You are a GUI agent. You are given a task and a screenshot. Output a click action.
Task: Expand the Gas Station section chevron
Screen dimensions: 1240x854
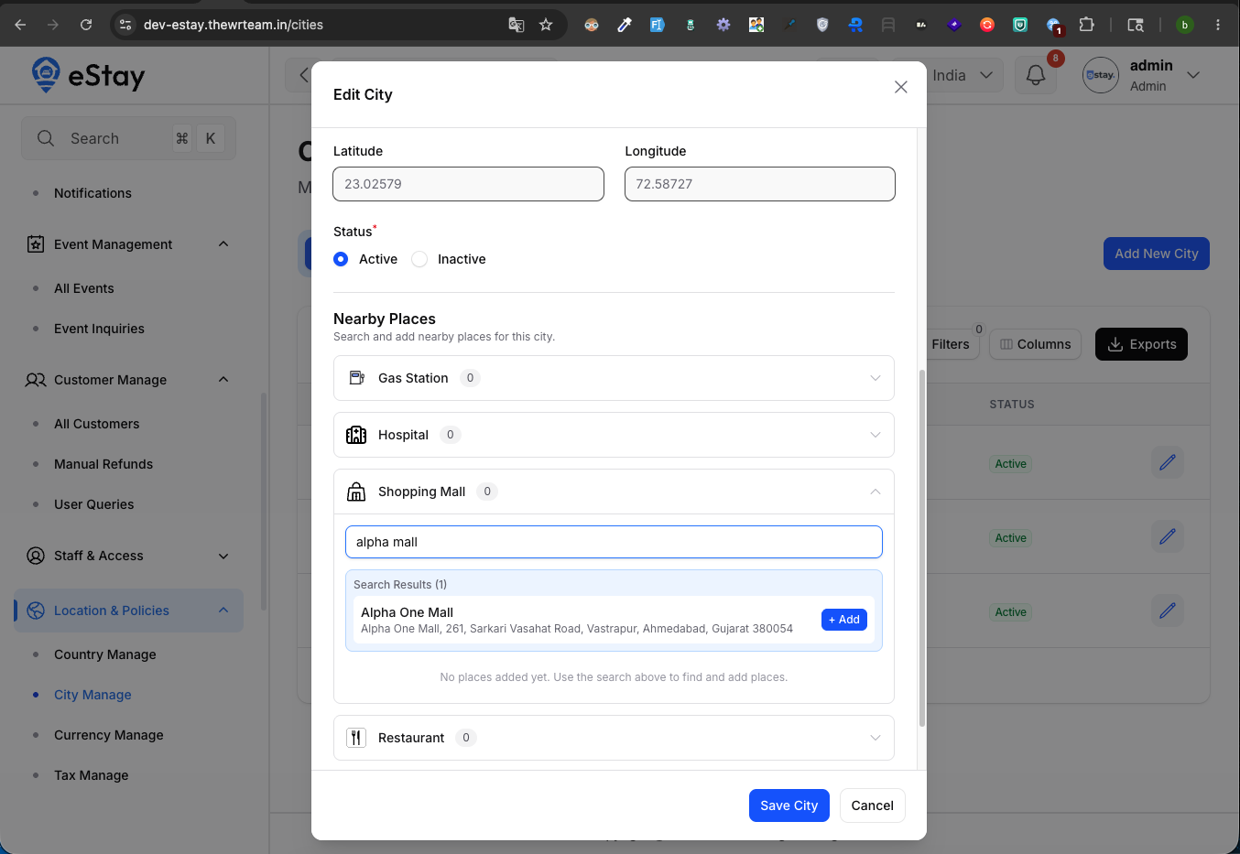[876, 378]
